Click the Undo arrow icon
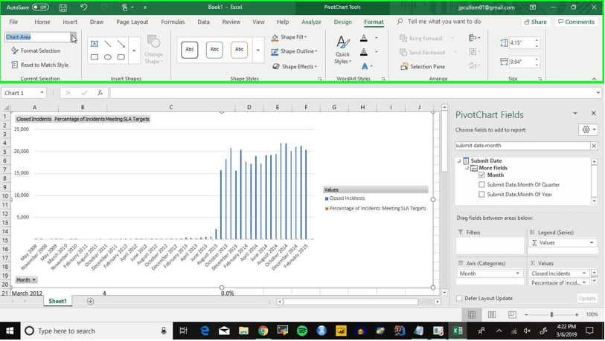Viewport: 605px width, 341px height. 83,7
